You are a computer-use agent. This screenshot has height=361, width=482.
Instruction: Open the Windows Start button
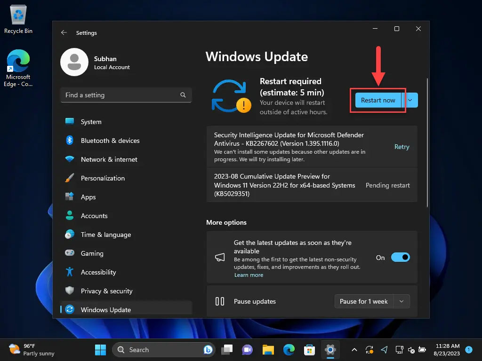(x=100, y=350)
